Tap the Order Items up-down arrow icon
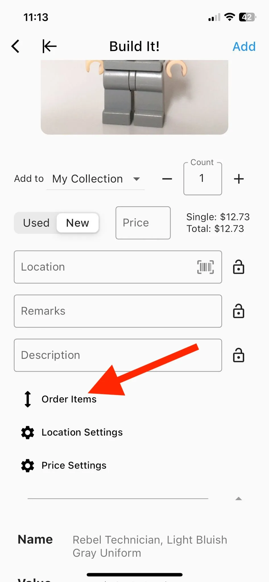 click(28, 399)
